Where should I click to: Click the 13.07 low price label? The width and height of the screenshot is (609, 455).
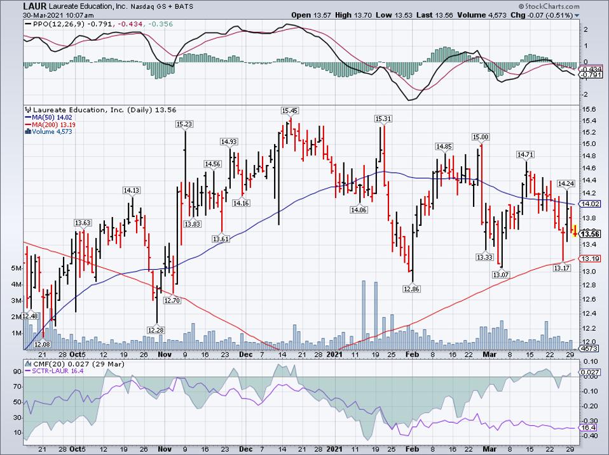point(501,275)
